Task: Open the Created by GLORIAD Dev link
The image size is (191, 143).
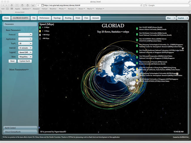Action: [181, 137]
